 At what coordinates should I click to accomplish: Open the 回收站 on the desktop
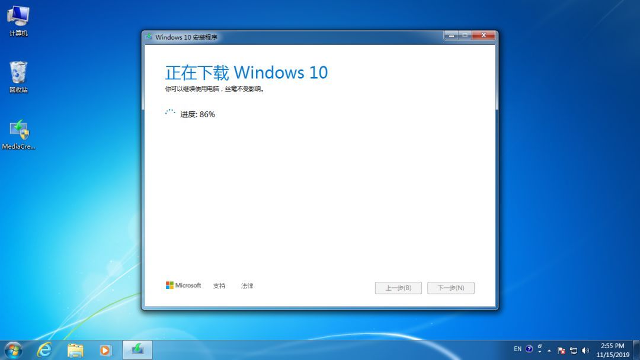coord(18,71)
